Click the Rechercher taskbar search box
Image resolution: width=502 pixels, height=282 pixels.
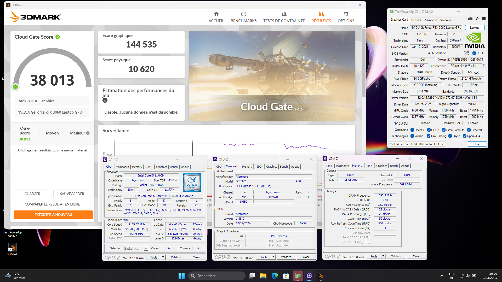(217, 276)
